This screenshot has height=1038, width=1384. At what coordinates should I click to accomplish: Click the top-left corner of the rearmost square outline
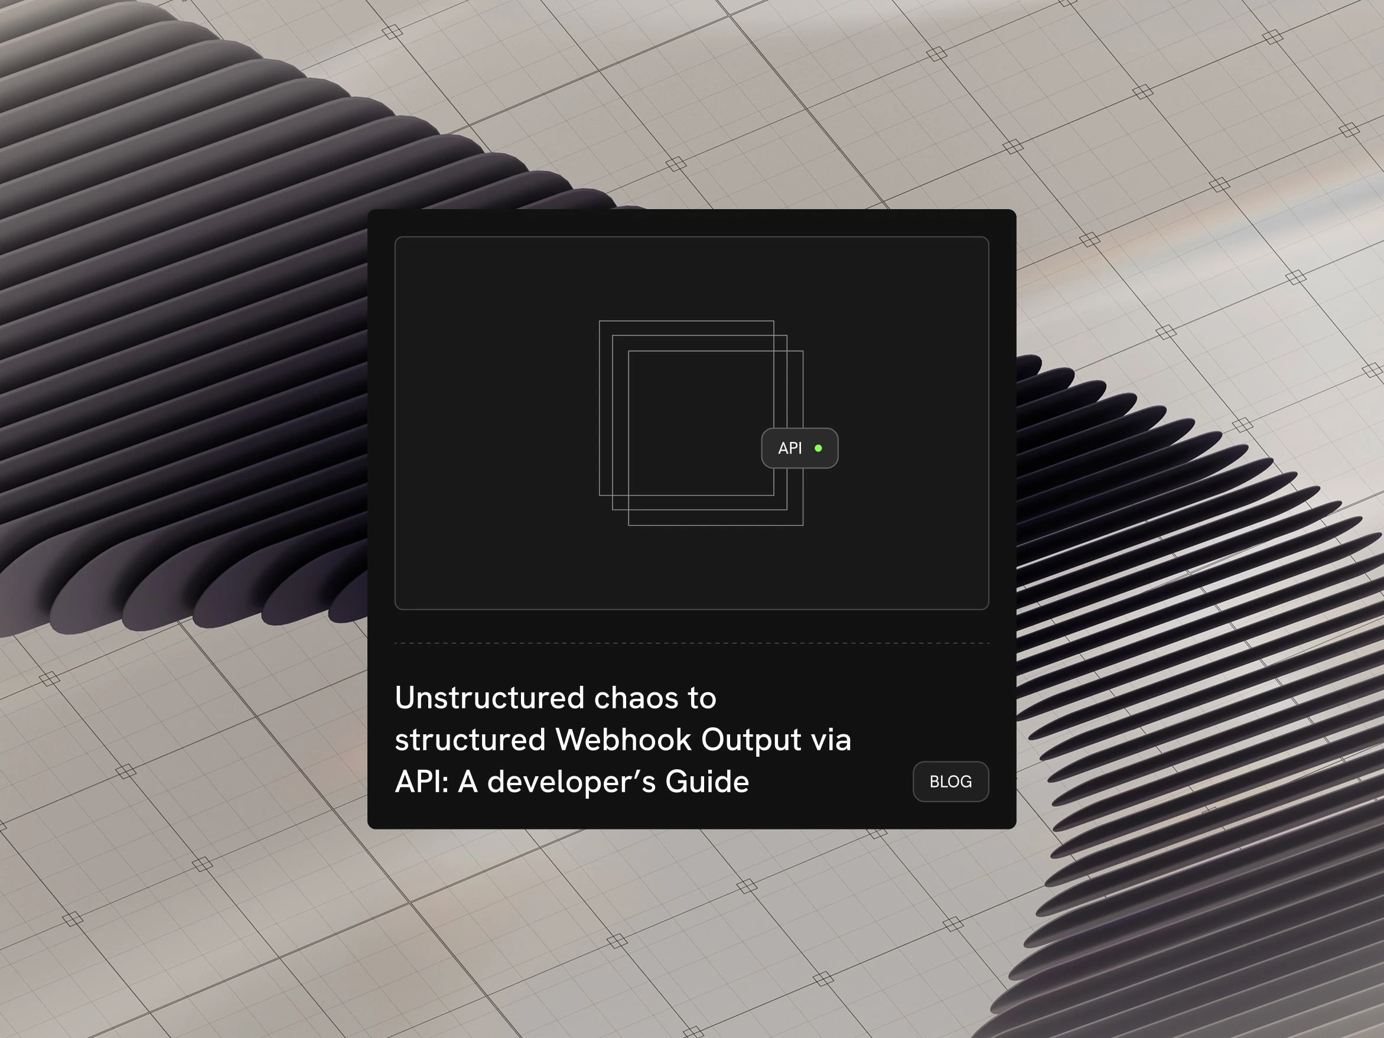pyautogui.click(x=600, y=321)
